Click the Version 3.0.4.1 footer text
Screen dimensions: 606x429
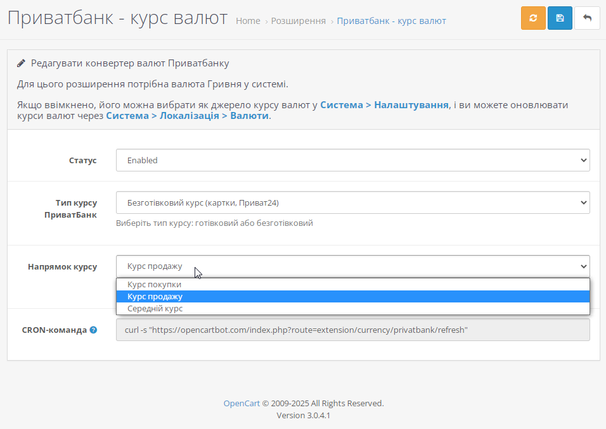pos(304,416)
